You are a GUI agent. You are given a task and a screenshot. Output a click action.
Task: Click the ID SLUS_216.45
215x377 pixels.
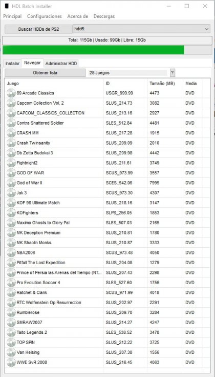[x=119, y=362]
